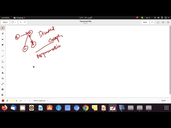The image size is (171, 128).
Task: Show all applications grid
Action: click(x=166, y=108)
